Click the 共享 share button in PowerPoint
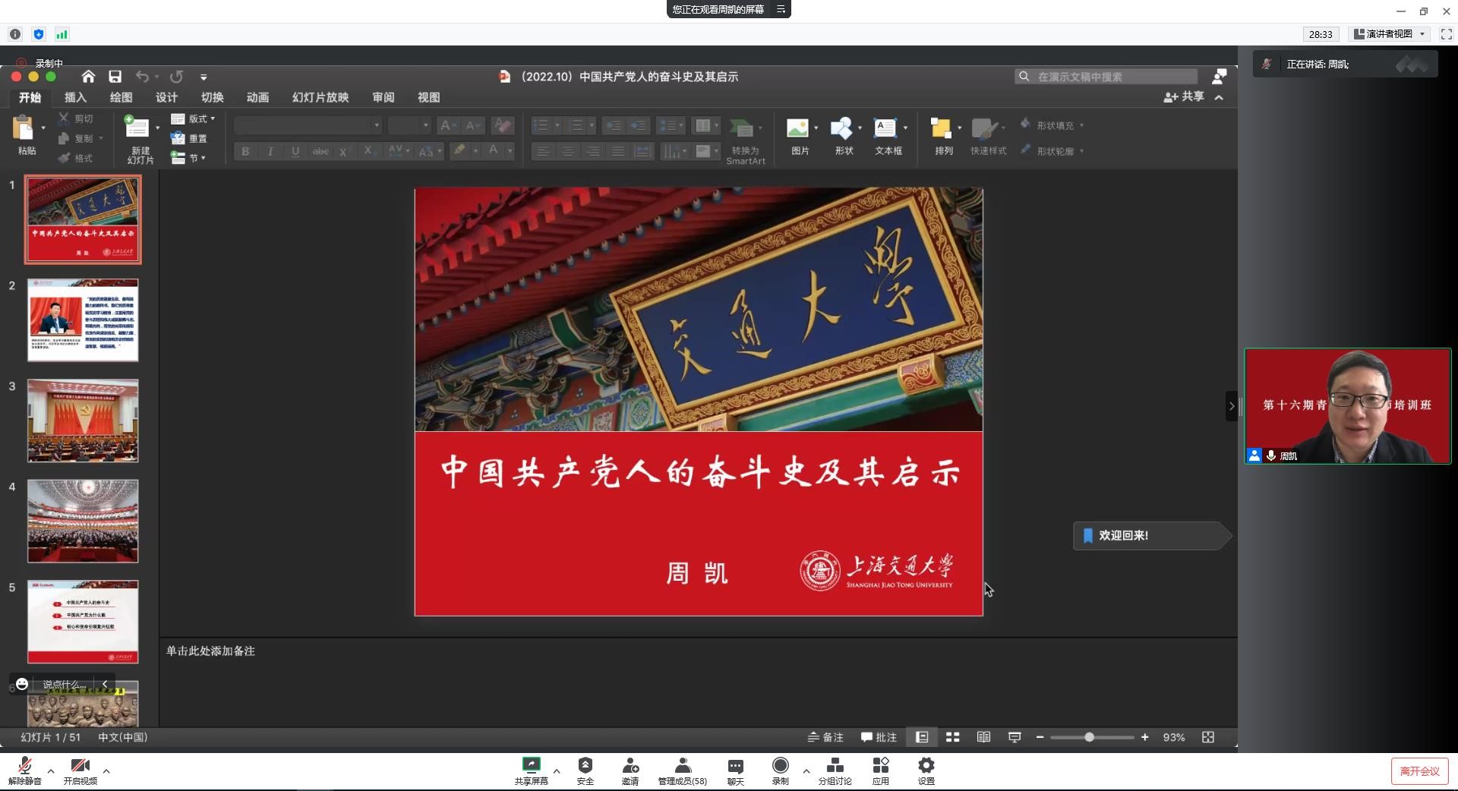 pos(1184,97)
